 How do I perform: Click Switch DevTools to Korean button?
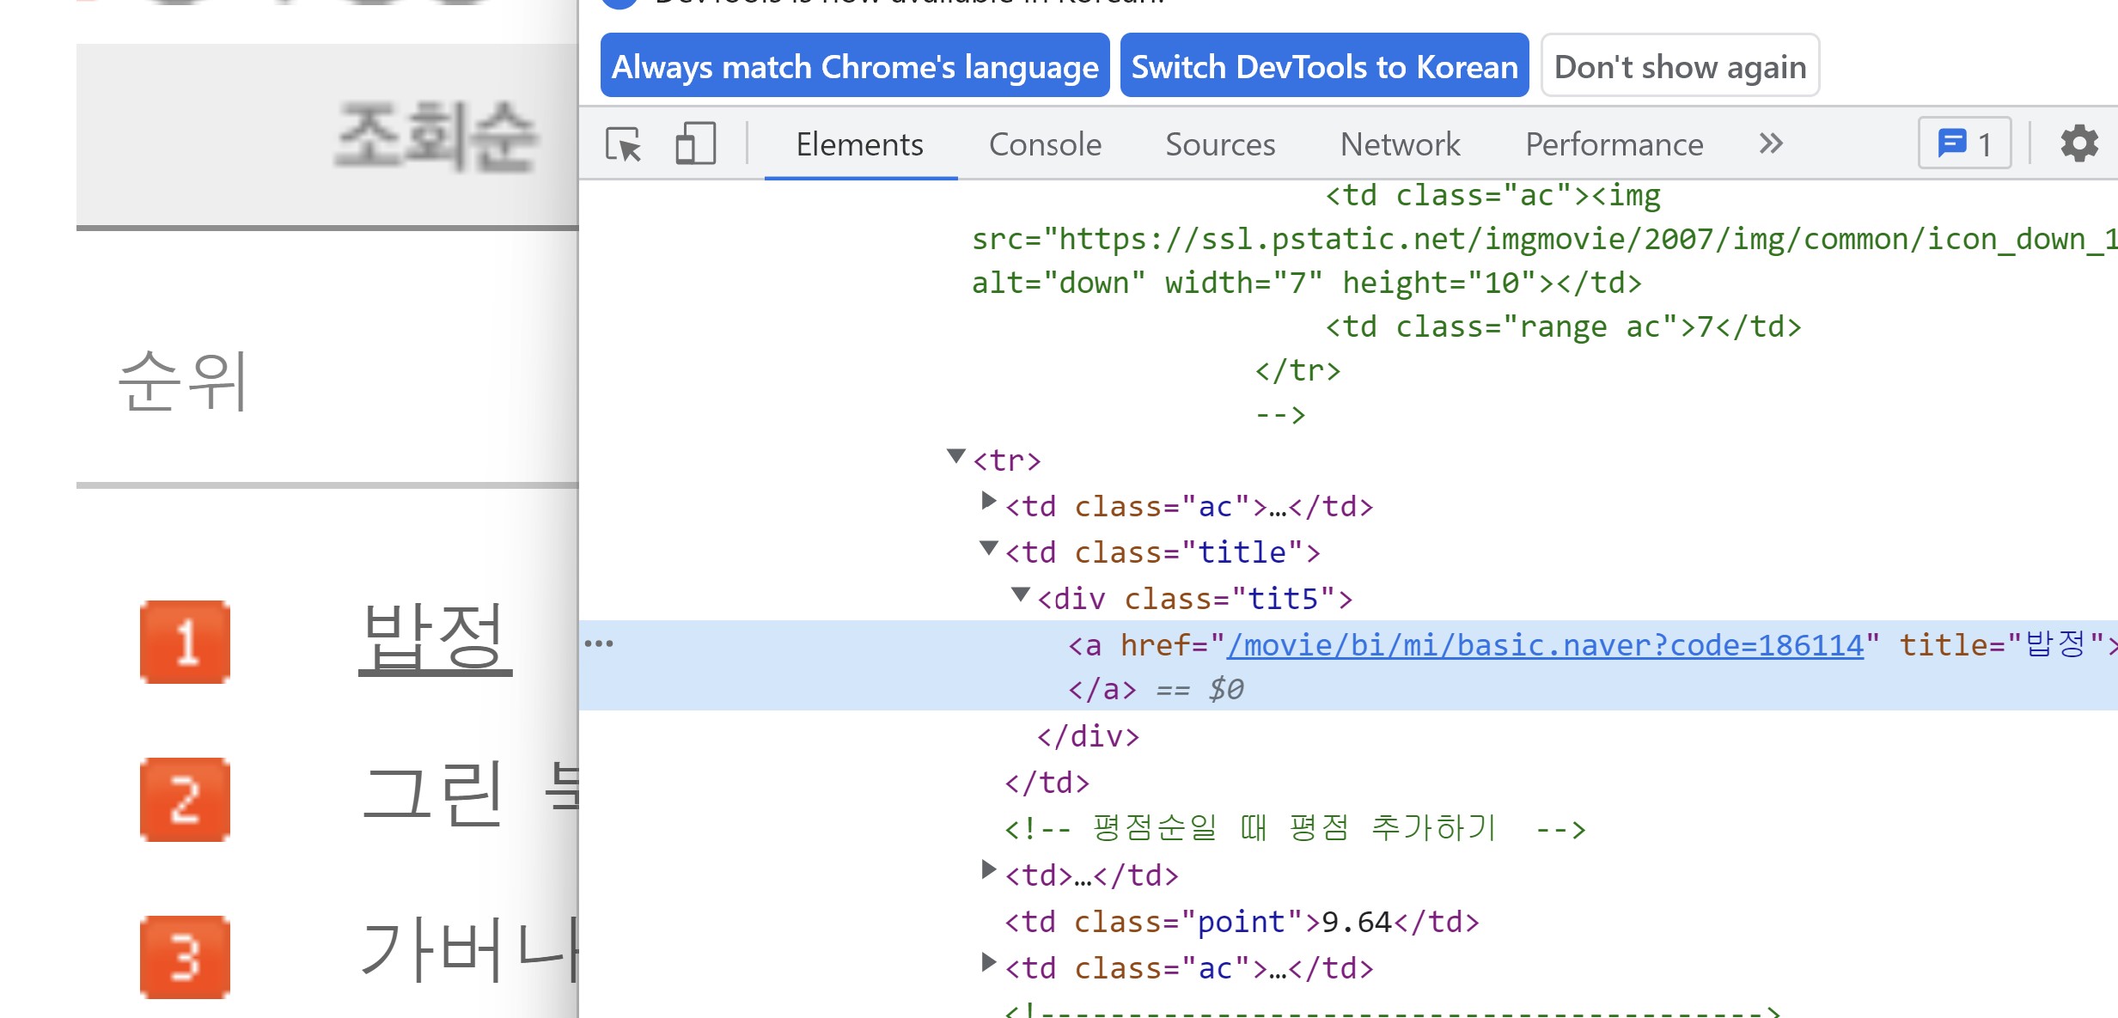coord(1324,66)
